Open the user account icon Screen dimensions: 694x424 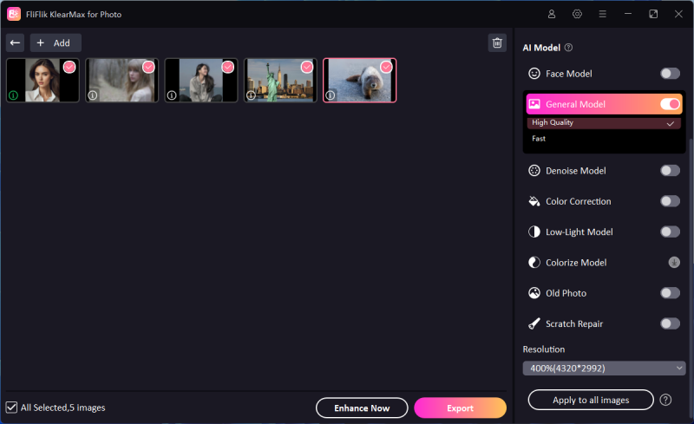[552, 14]
